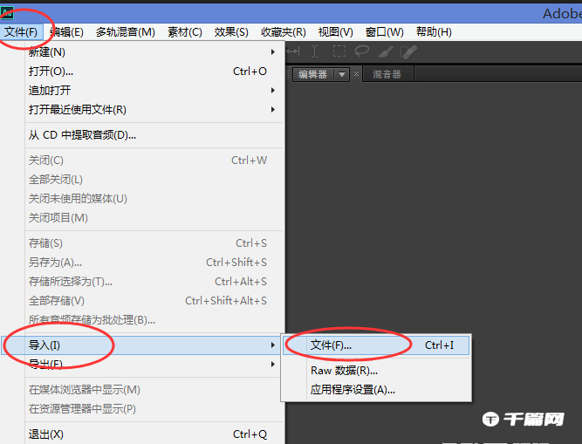Screen dimensions: 582x444
Task: Click 另存为(A)... menu entry
Action: pyautogui.click(x=154, y=263)
